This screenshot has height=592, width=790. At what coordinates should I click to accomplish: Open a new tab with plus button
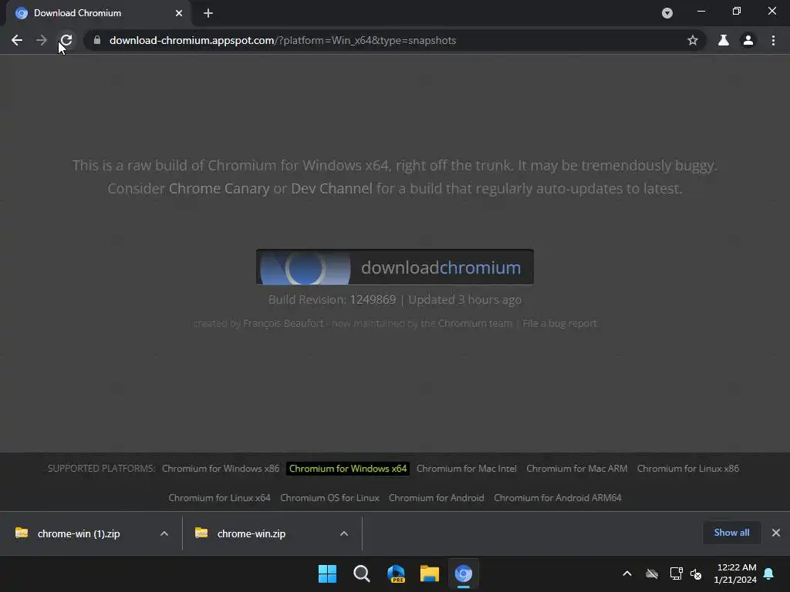(208, 13)
